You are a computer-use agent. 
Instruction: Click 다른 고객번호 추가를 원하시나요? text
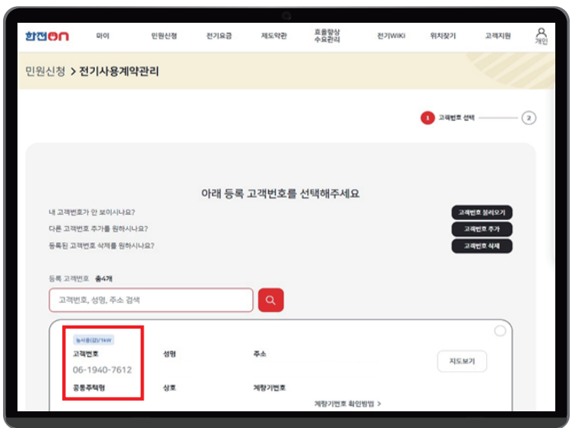(x=99, y=229)
